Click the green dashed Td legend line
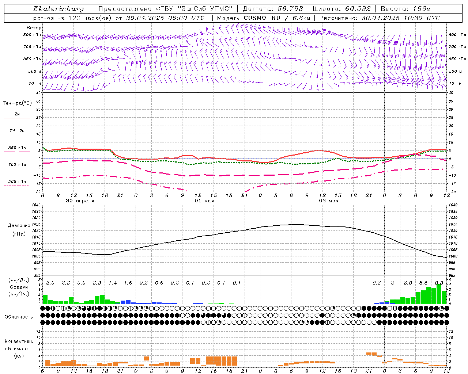468x374 pixels. pos(17,135)
